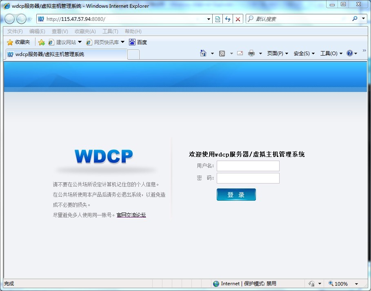Image resolution: width=371 pixels, height=291 pixels.
Task: Click the RSS feeds icon
Action: coord(222,54)
